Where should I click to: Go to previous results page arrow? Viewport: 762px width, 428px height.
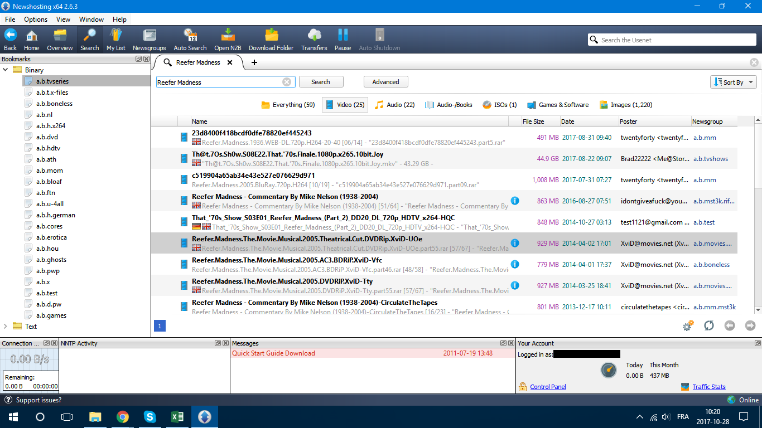pos(730,325)
